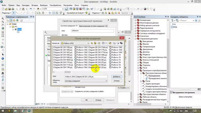
Task: Open the map scale dropdown 1:270
Action: click(63, 9)
